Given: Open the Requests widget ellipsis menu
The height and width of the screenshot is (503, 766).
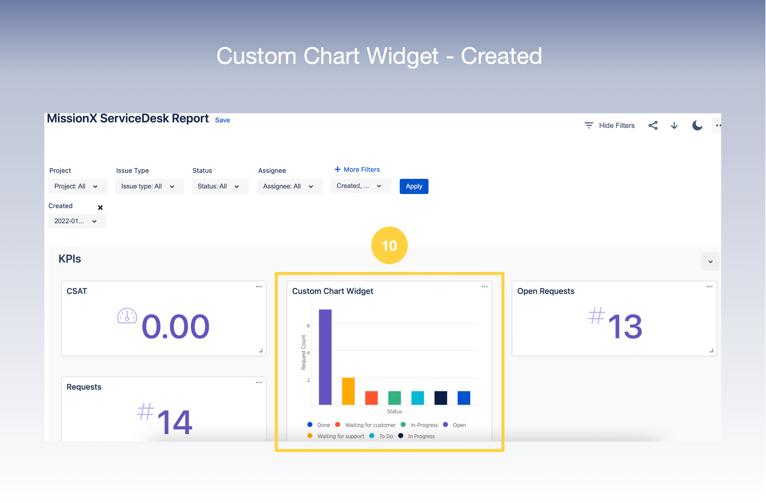Looking at the screenshot, I should coord(259,382).
